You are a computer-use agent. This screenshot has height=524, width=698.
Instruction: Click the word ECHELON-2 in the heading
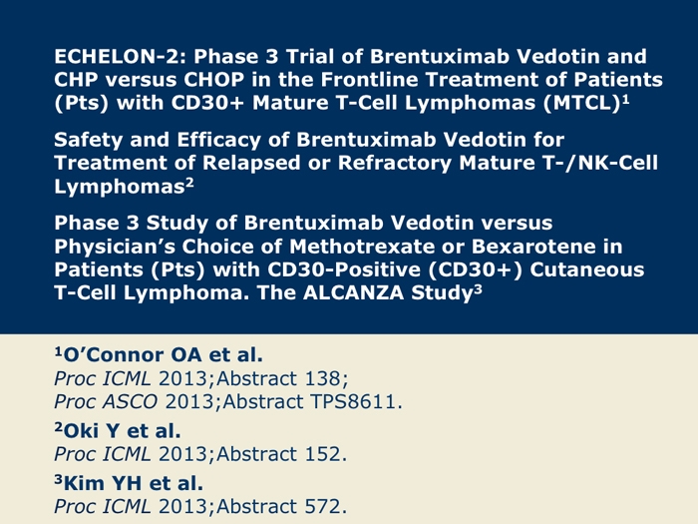click(x=120, y=57)
